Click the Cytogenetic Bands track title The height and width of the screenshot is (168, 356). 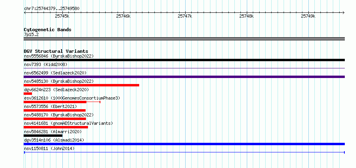48,30
